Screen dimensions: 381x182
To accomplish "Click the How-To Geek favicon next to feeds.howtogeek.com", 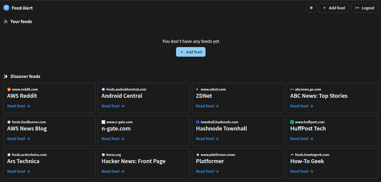I will 292,155.
